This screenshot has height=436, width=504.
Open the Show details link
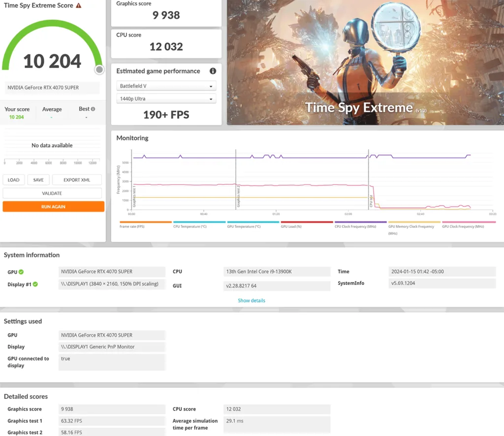(x=252, y=300)
